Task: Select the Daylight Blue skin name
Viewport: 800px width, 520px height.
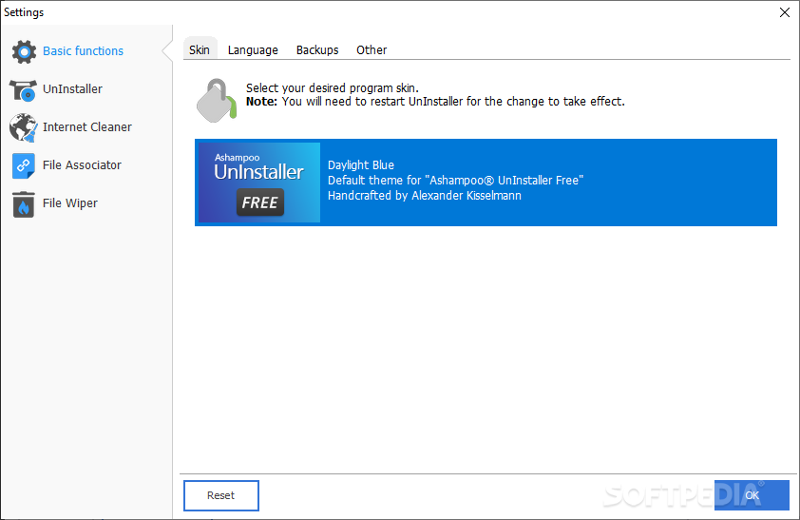Action: pyautogui.click(x=361, y=164)
